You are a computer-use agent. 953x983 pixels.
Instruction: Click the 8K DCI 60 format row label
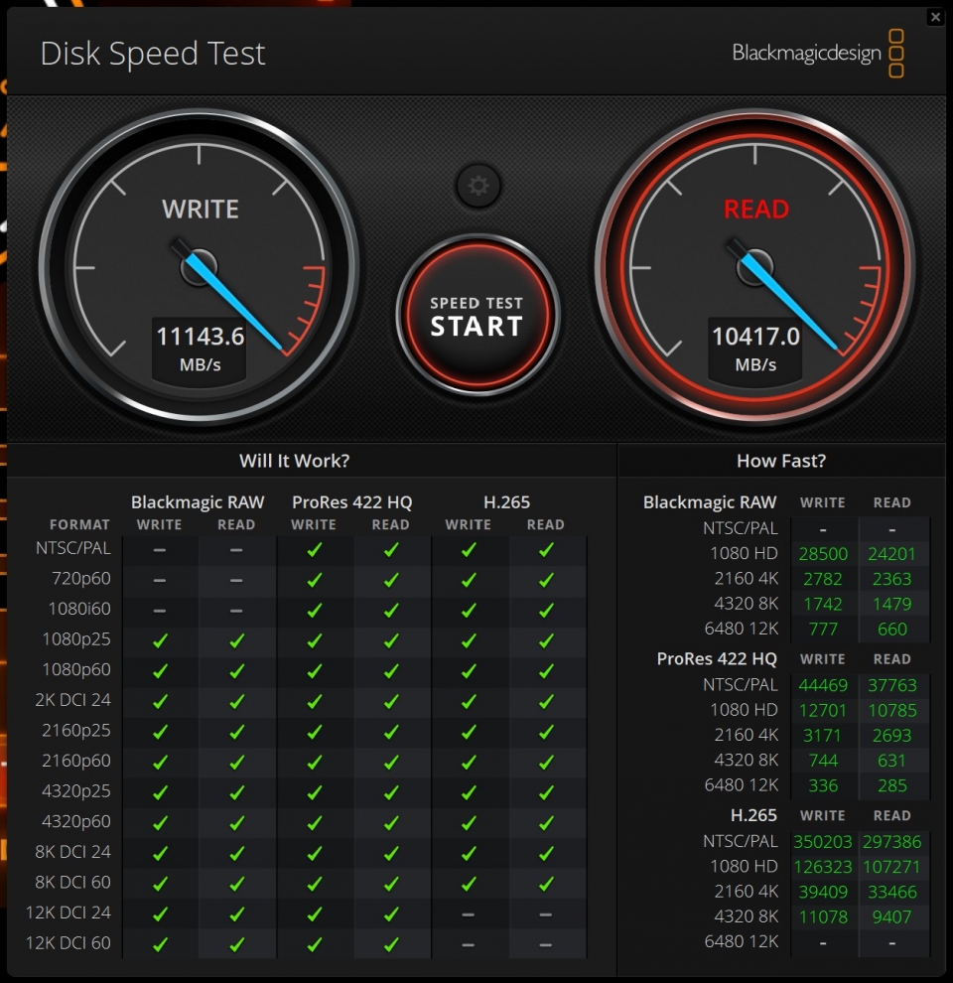click(72, 882)
